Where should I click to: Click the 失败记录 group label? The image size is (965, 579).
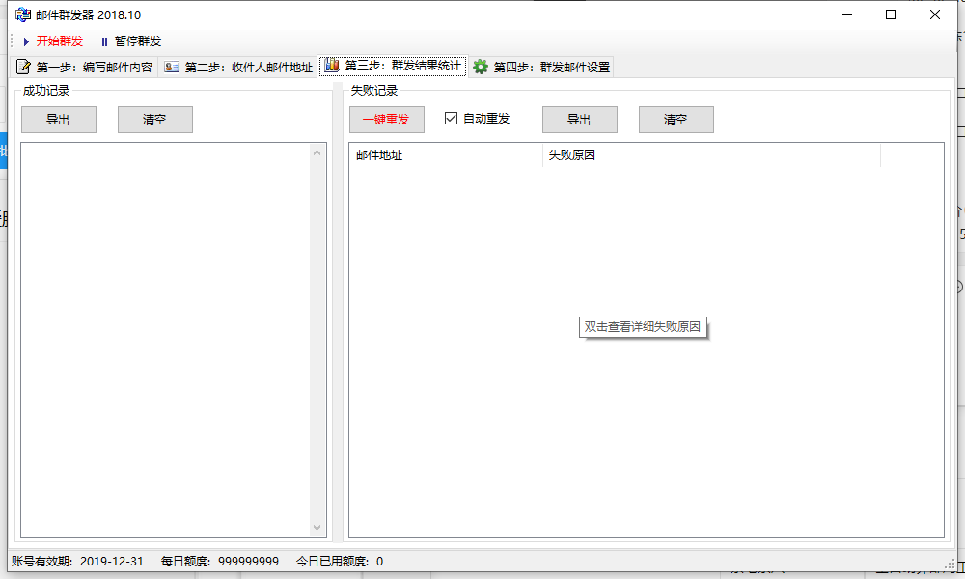coord(374,91)
